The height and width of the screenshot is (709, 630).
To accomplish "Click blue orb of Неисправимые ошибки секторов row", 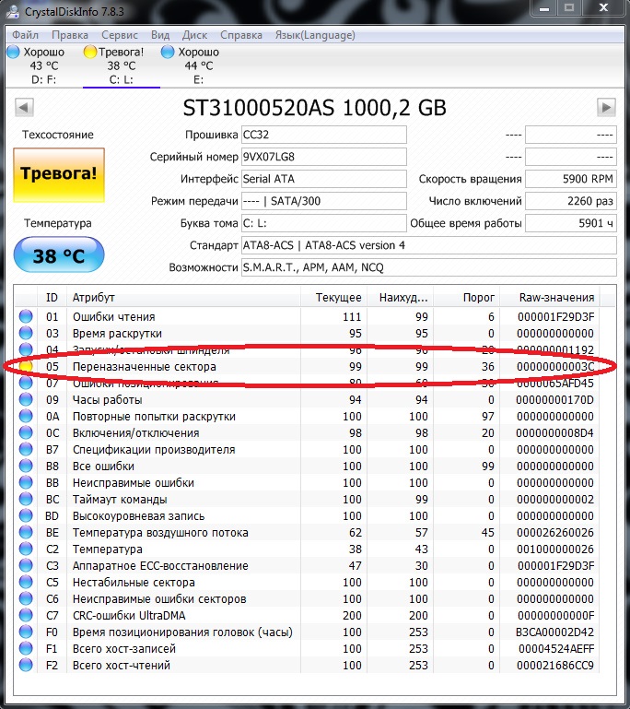I will click(26, 598).
